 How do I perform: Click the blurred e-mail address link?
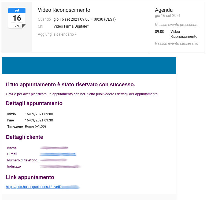(x=58, y=154)
